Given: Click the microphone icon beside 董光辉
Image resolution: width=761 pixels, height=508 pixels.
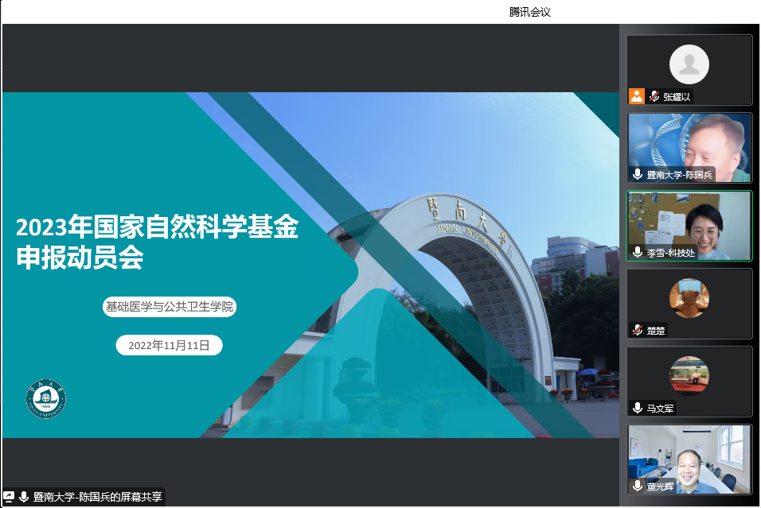Looking at the screenshot, I should coord(638,486).
